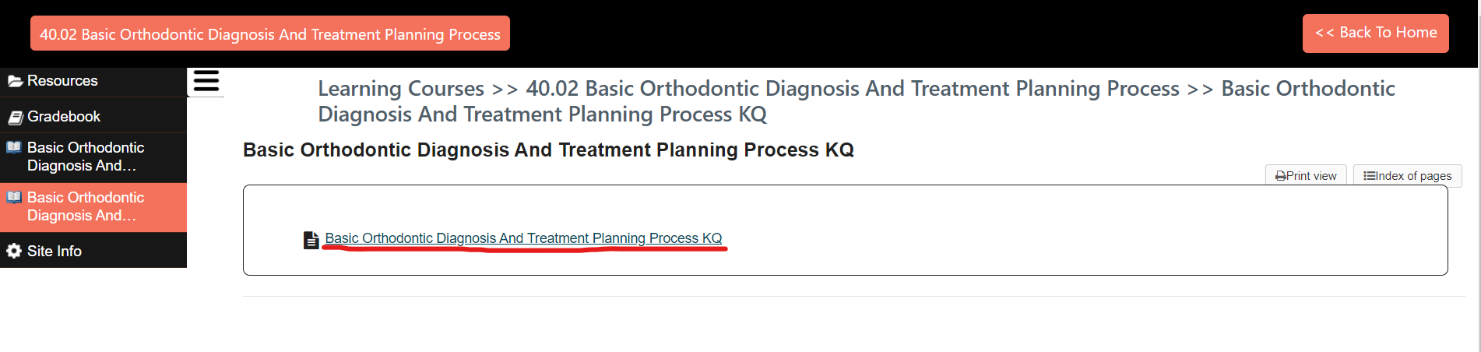Open the Resources label in the sidebar
1481x352 pixels.
(62, 81)
